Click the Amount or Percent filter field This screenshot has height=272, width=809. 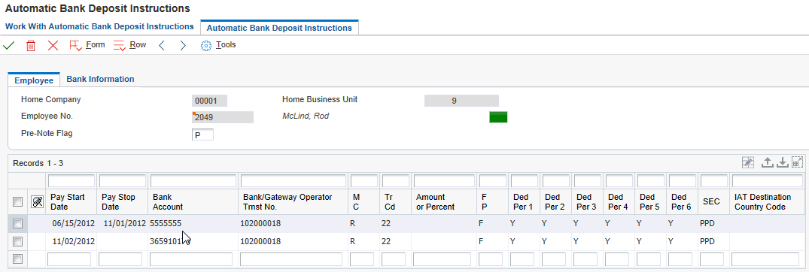pyautogui.click(x=444, y=181)
